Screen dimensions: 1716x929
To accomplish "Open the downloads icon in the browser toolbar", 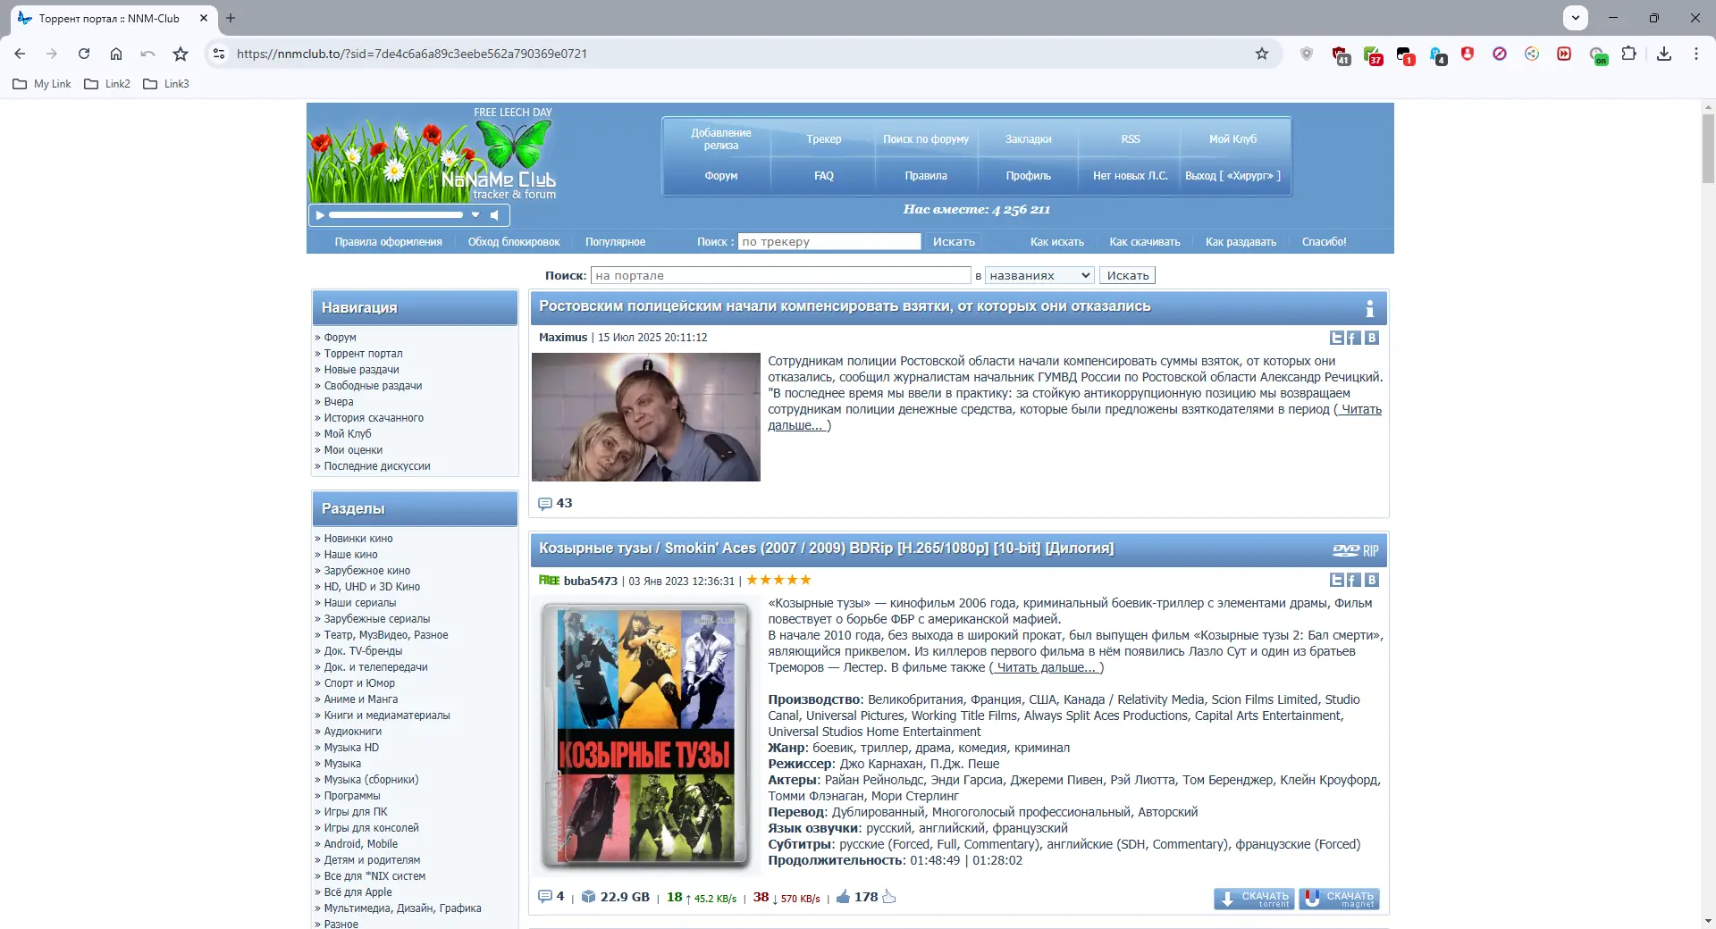I will tap(1664, 54).
